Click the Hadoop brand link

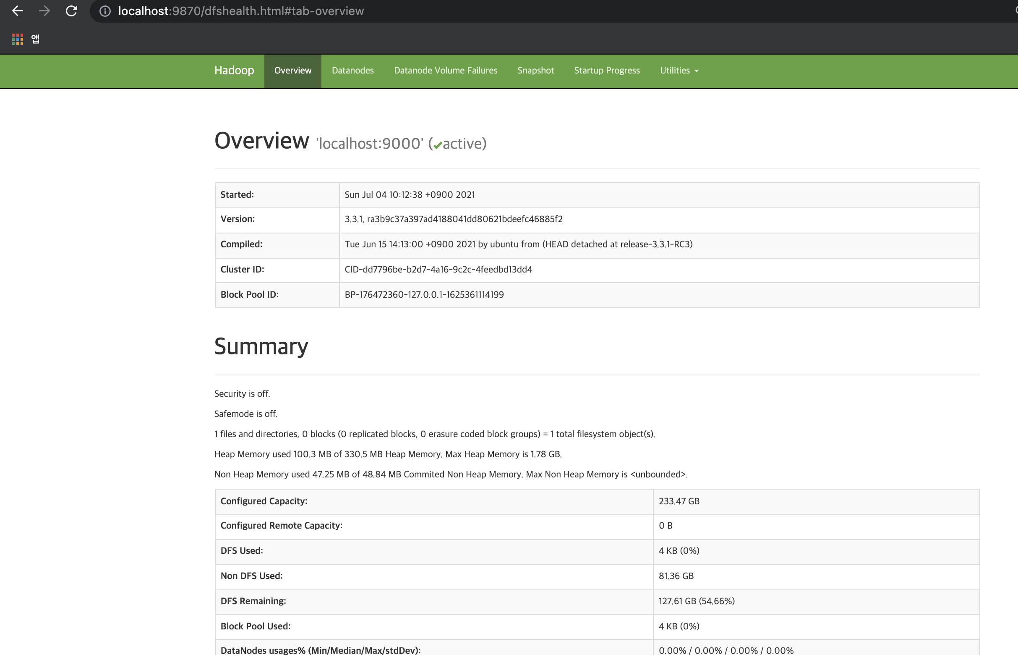coord(234,71)
